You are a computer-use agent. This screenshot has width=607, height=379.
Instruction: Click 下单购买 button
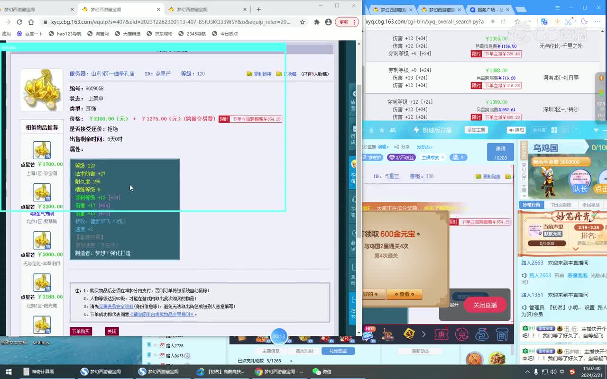point(80,331)
